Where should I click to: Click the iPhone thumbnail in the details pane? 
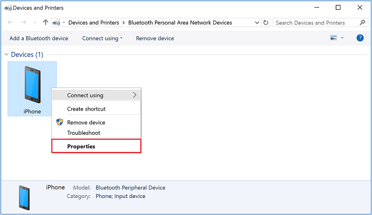(24, 197)
